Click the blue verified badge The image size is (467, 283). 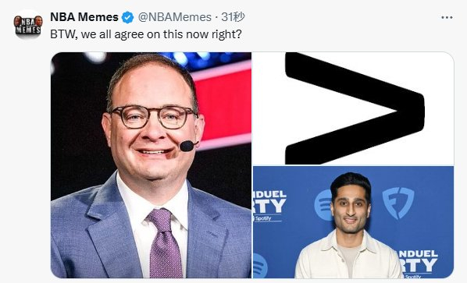[x=127, y=17]
